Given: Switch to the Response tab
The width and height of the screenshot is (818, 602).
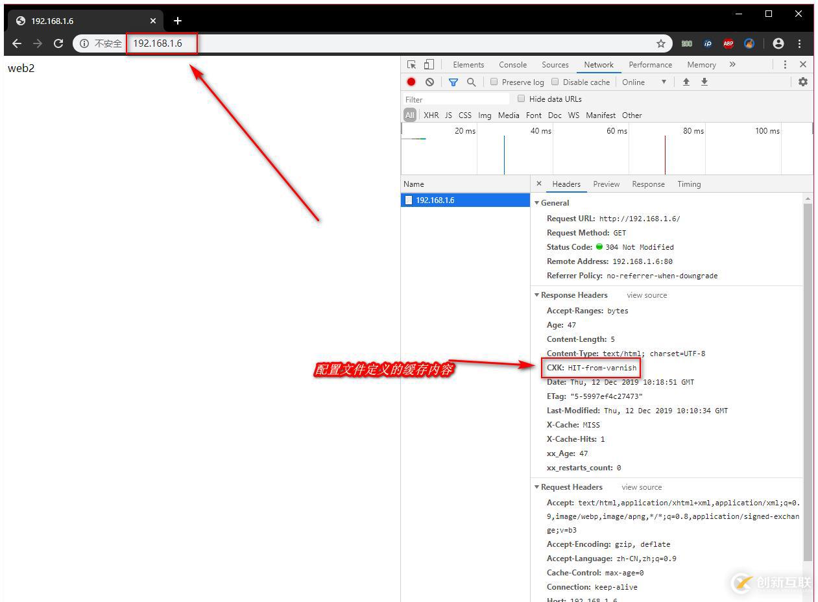Looking at the screenshot, I should coord(648,184).
